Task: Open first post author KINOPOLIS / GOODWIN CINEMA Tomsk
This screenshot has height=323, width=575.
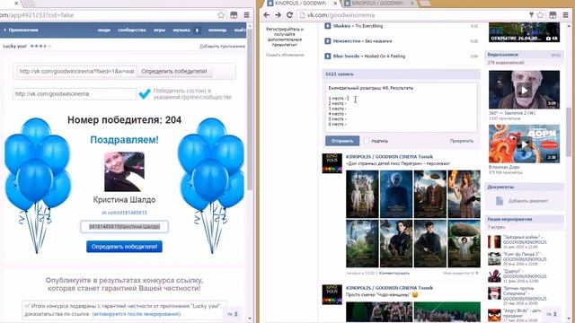Action: [x=389, y=157]
